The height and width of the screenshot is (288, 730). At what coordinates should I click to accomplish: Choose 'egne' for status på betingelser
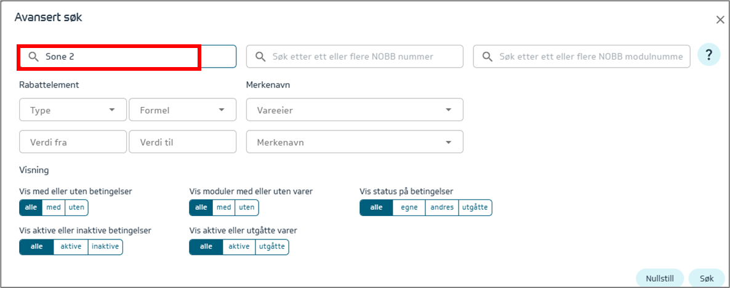click(409, 207)
